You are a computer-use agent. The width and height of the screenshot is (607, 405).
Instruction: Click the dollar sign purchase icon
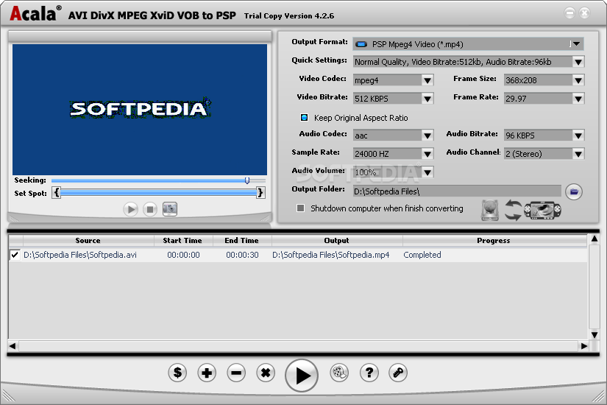pyautogui.click(x=178, y=373)
